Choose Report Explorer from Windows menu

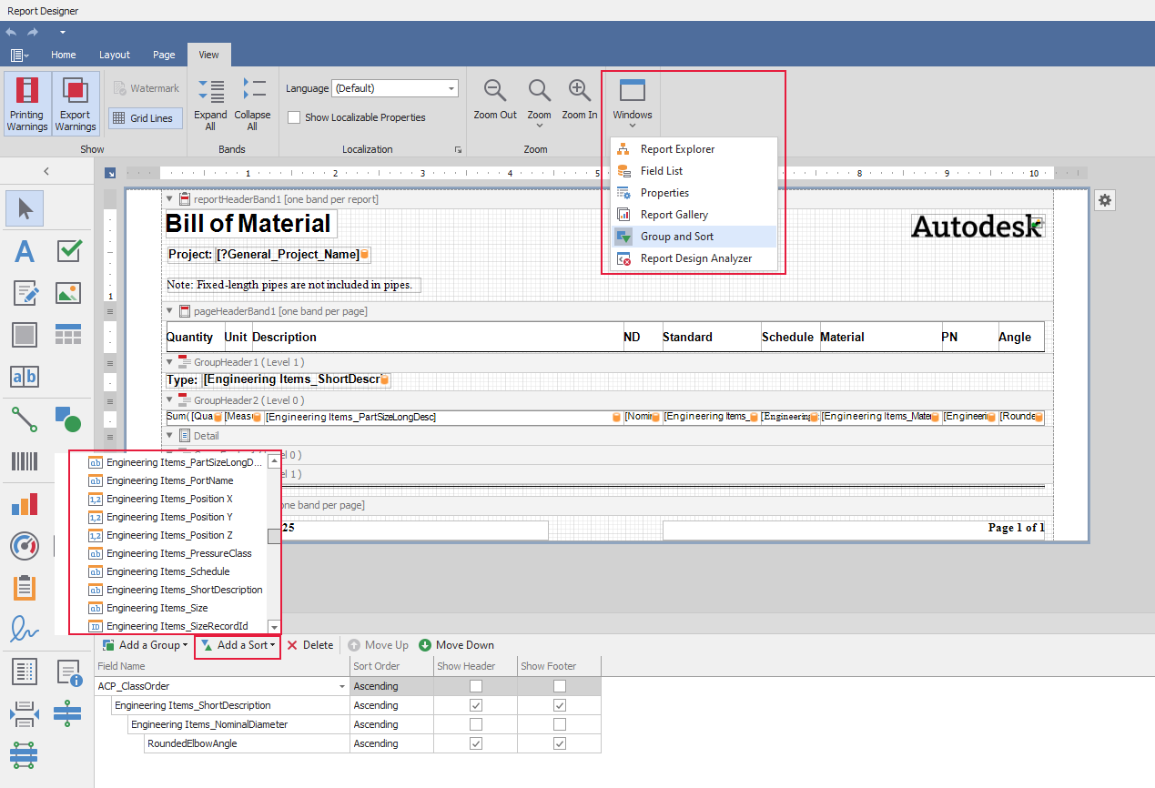tap(694, 149)
